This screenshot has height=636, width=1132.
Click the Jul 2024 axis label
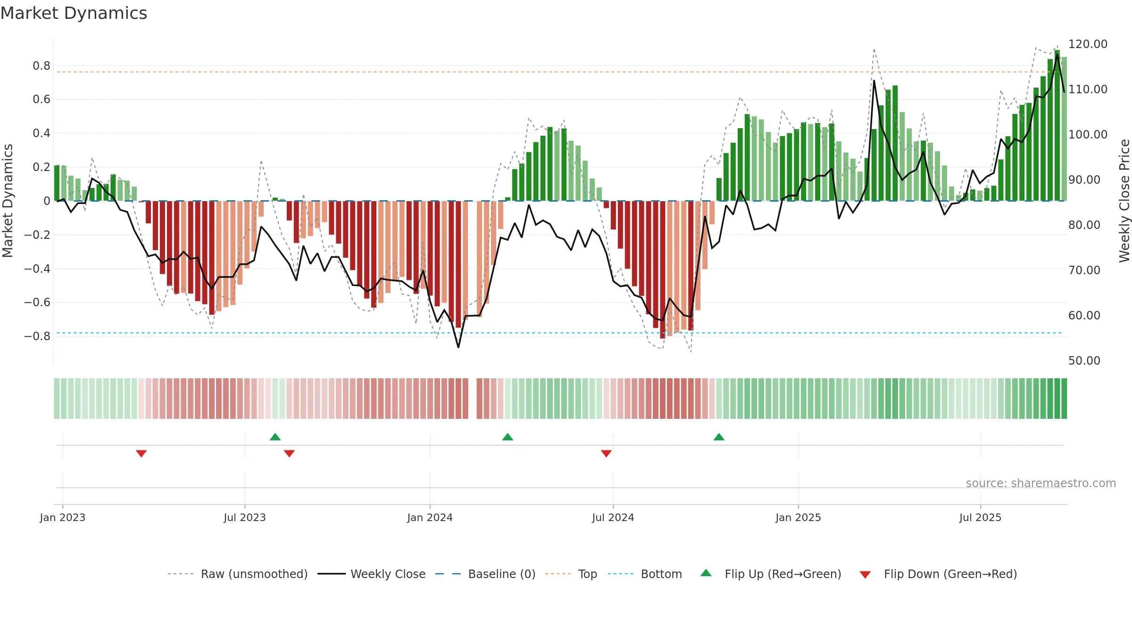tap(613, 517)
